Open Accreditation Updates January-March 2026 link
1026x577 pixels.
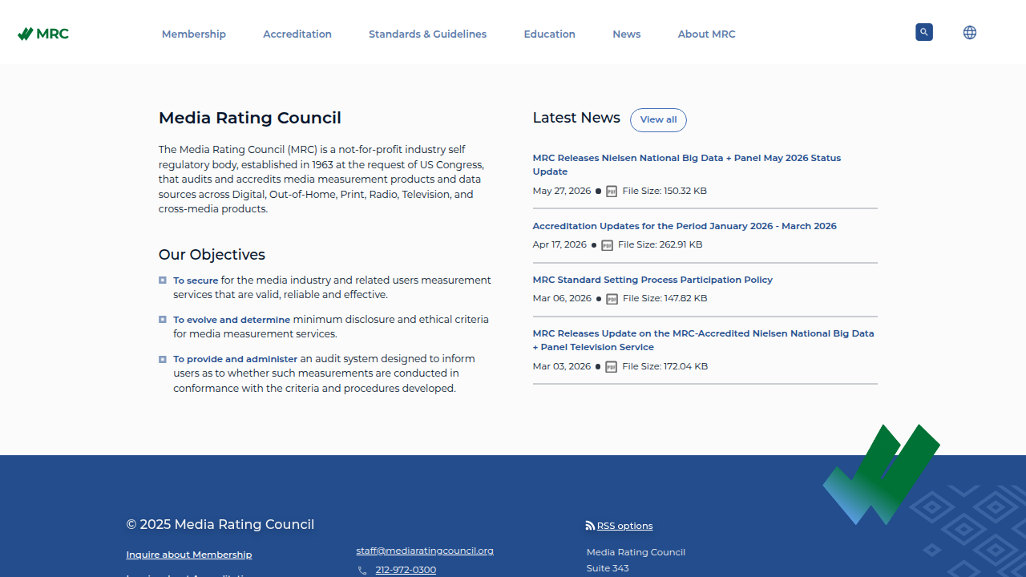[x=685, y=226]
